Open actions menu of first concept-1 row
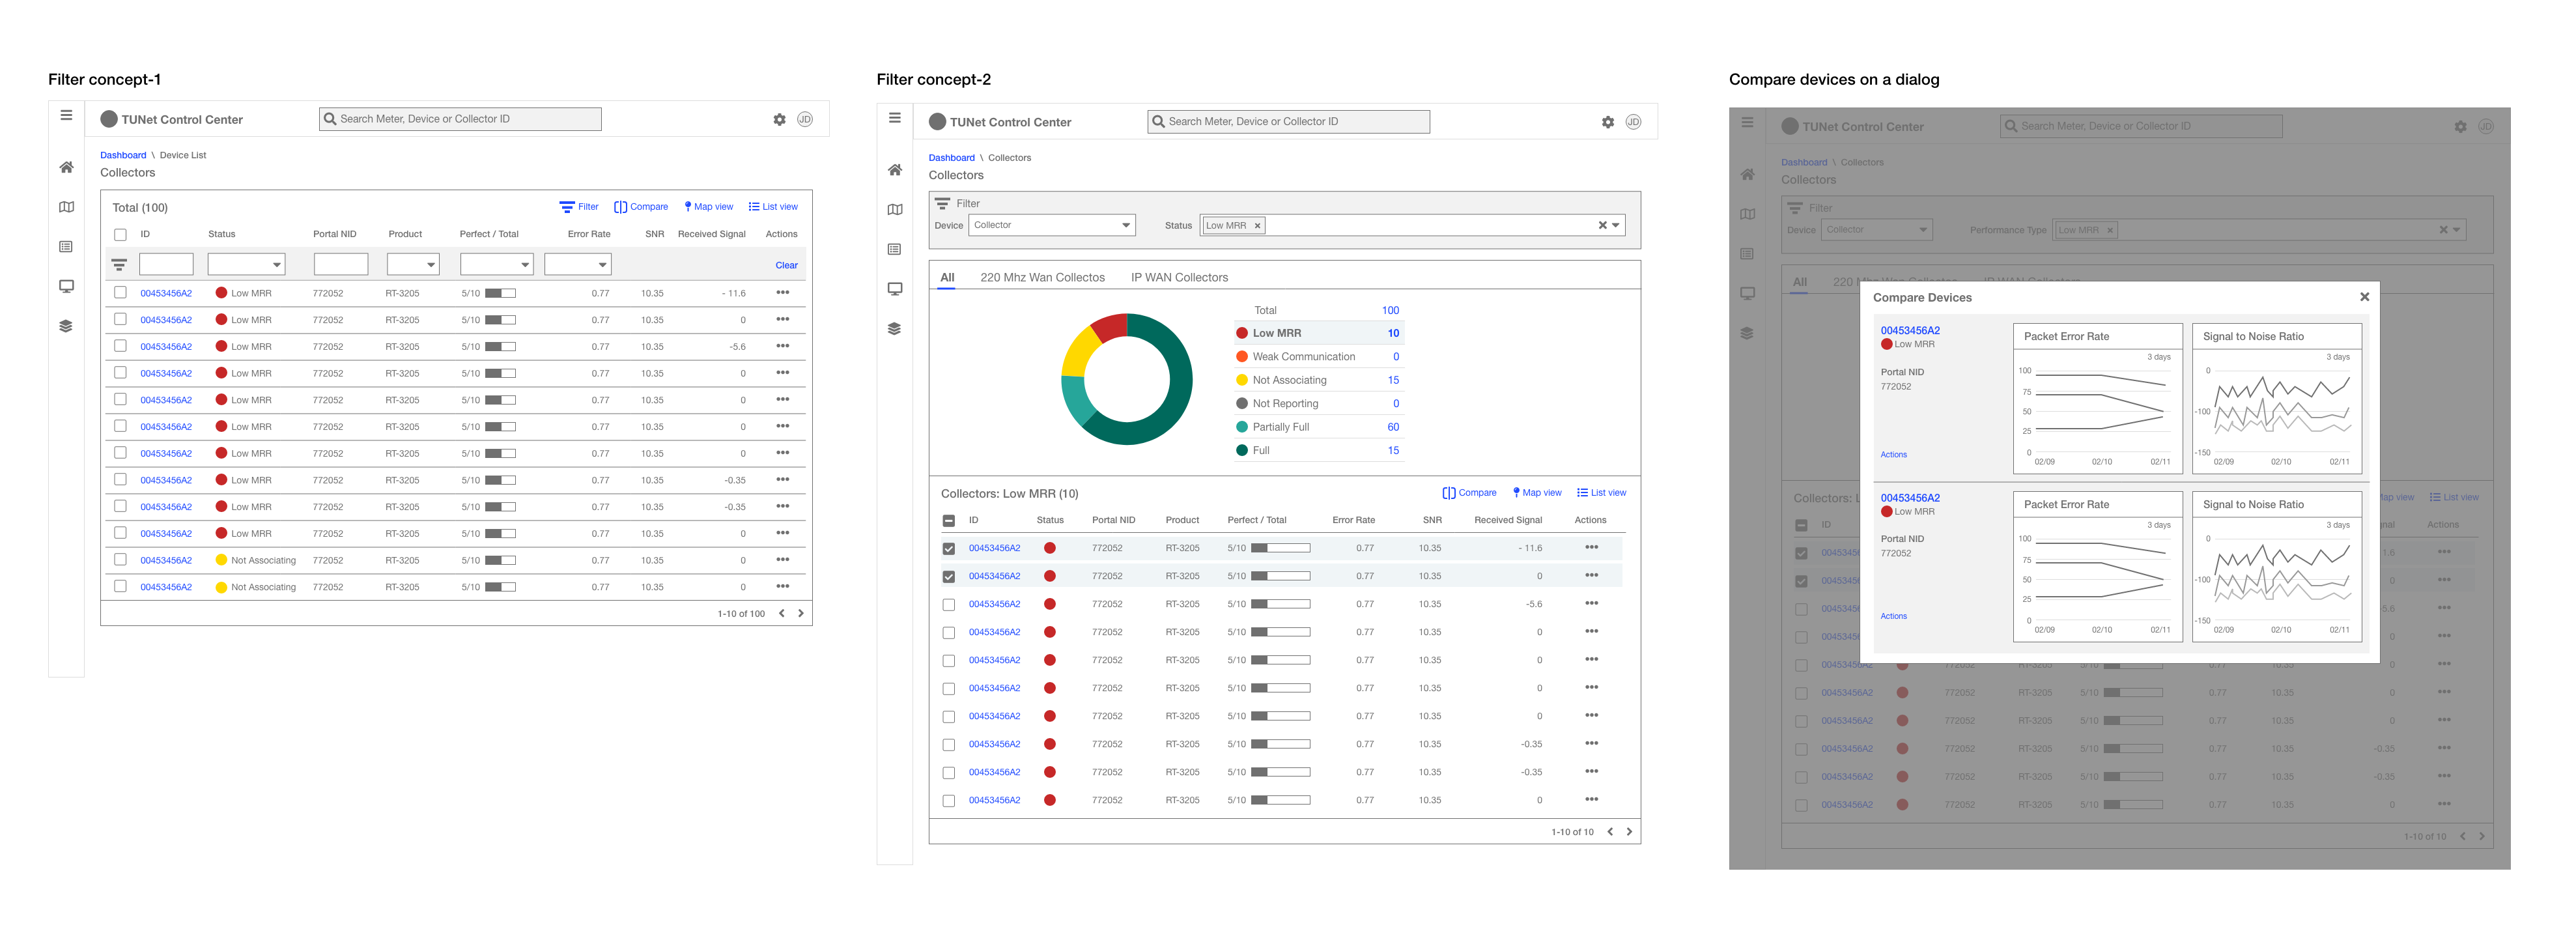Screen dimensions: 2576x927 coord(783,293)
